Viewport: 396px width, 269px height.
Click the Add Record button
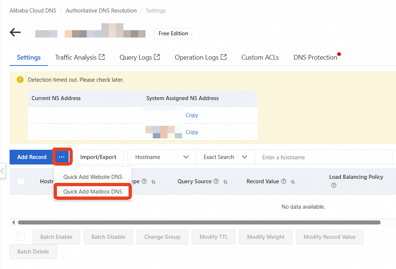pyautogui.click(x=32, y=157)
